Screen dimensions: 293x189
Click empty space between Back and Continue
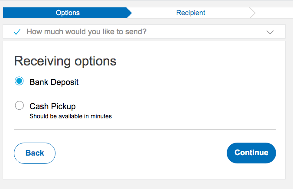click(141, 153)
